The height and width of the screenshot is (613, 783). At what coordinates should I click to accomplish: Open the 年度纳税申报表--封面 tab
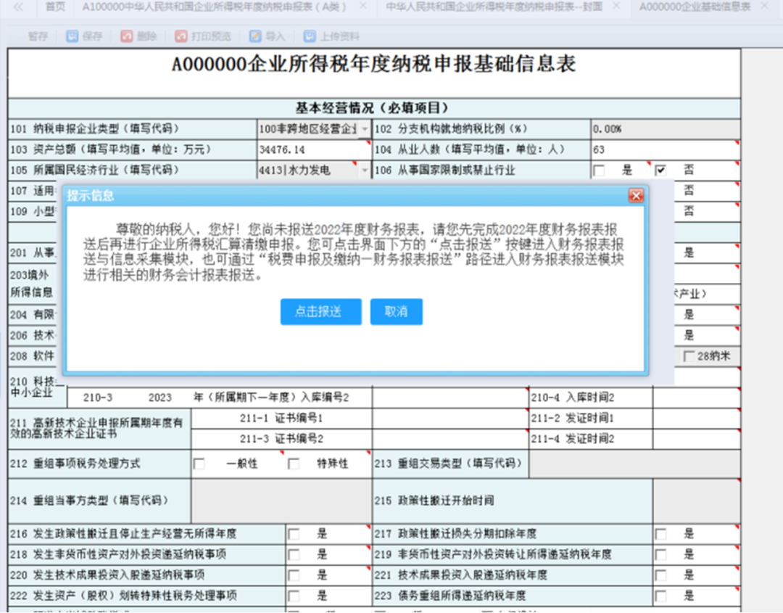point(494,7)
